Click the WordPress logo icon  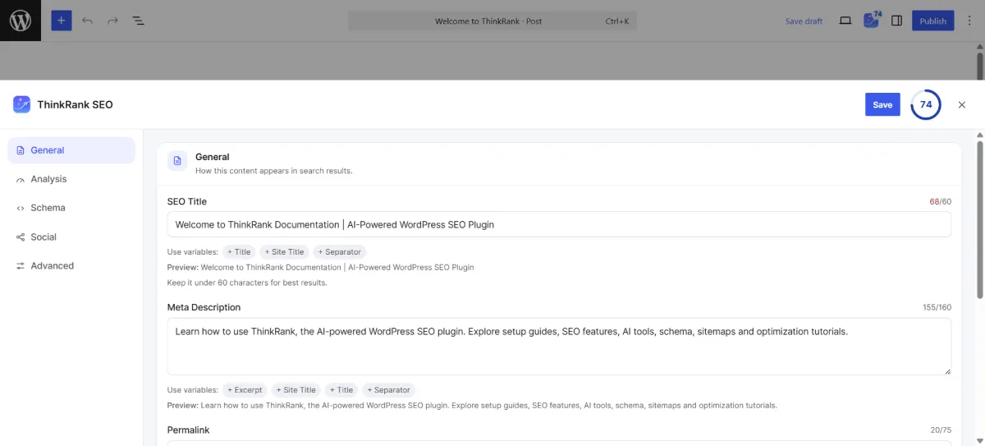(21, 21)
